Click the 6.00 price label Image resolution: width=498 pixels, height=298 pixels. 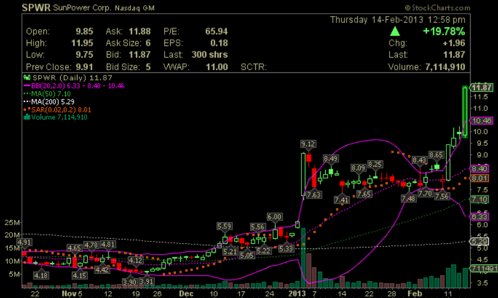[275, 217]
